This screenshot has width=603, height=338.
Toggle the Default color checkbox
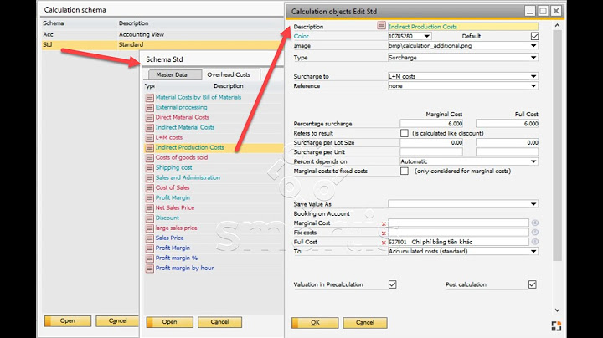(534, 36)
